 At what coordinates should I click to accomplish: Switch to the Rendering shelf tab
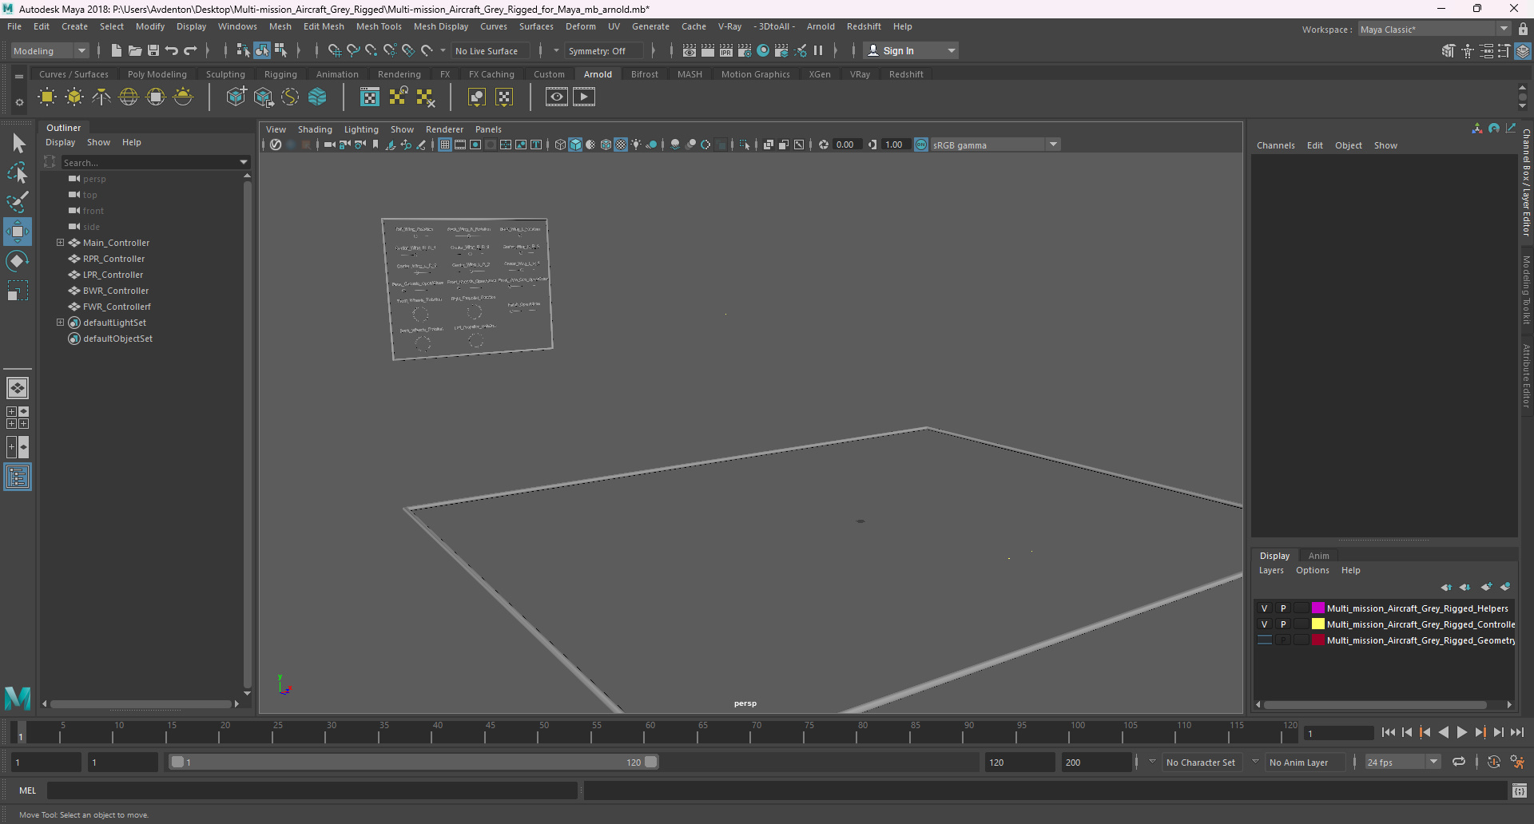399,74
